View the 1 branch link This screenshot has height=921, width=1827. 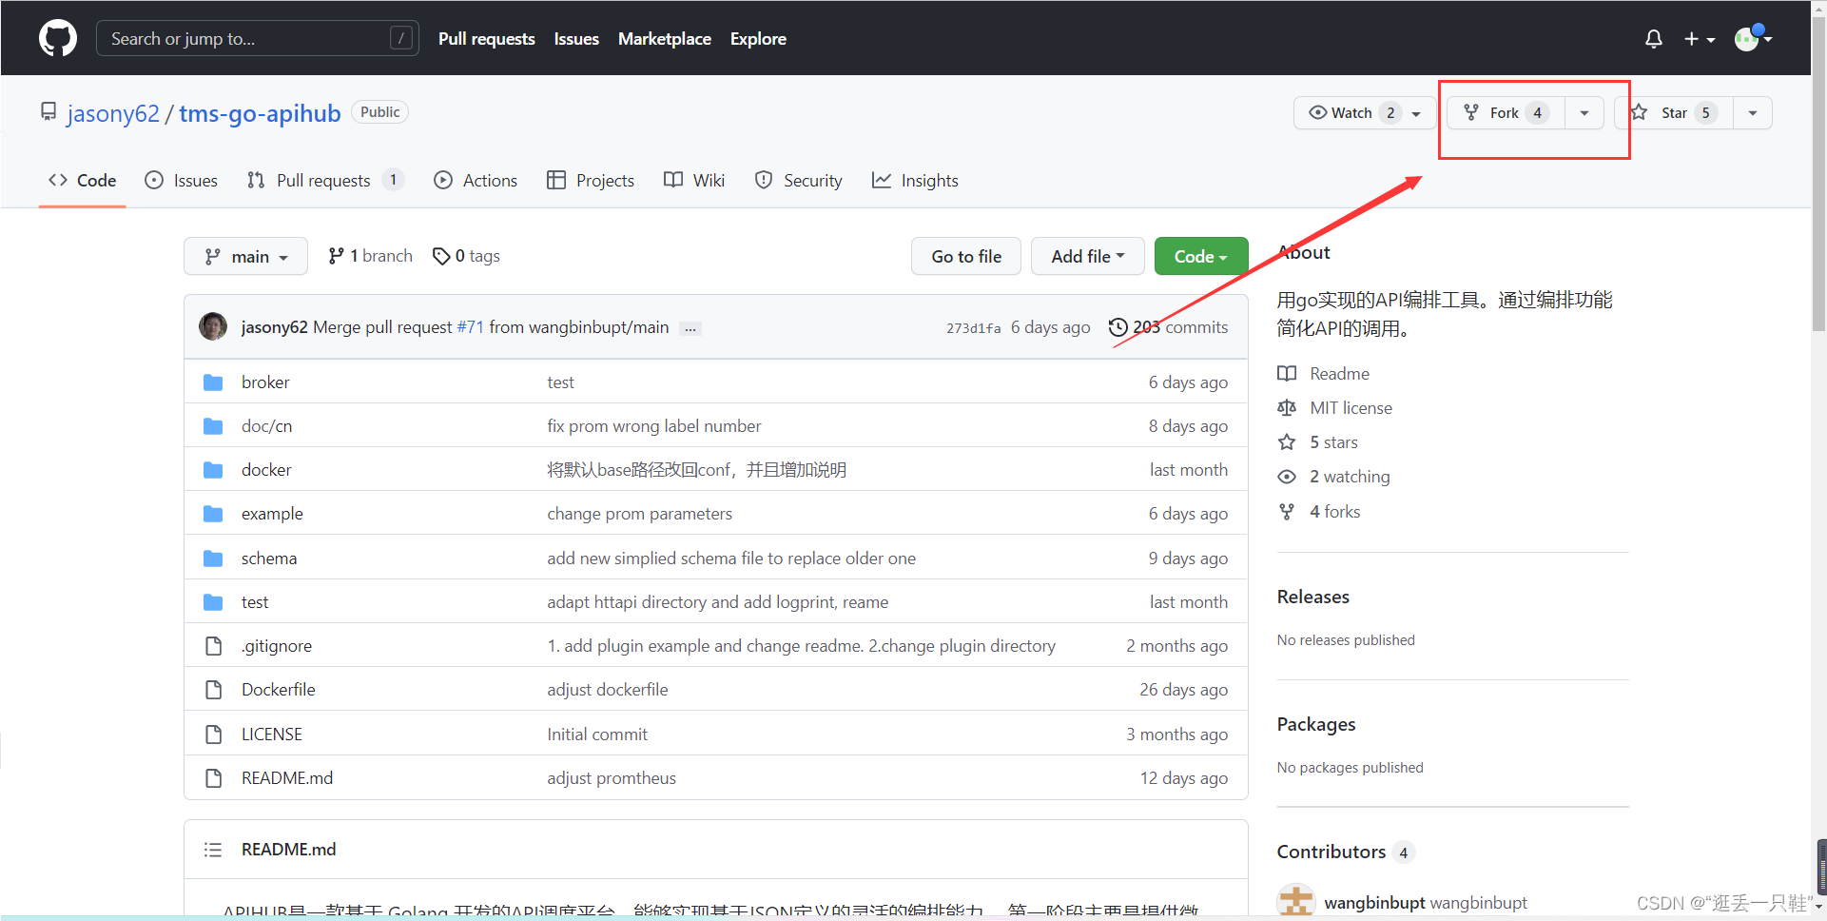(370, 256)
